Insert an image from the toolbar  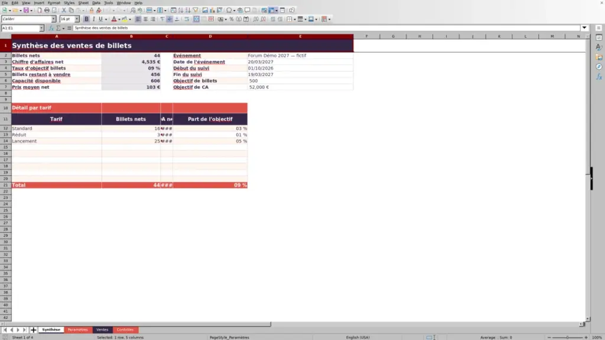205,11
